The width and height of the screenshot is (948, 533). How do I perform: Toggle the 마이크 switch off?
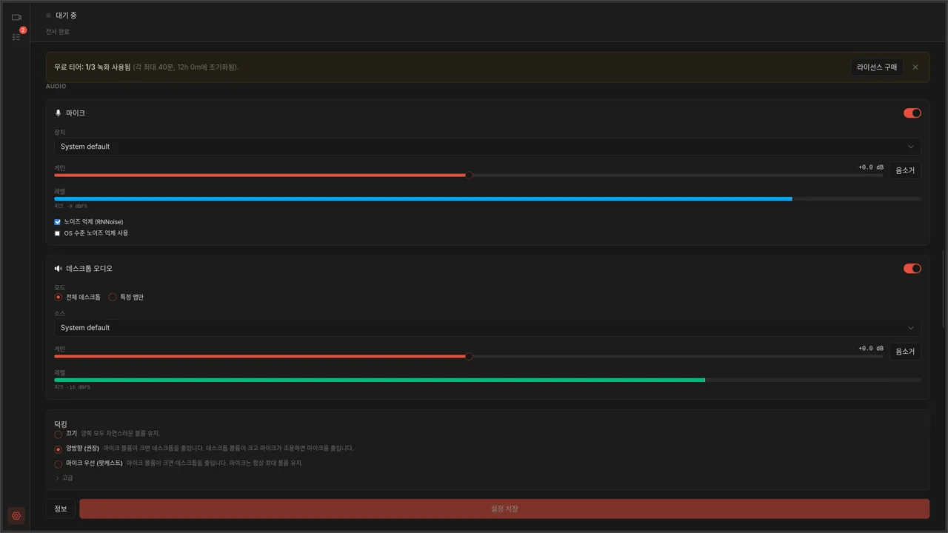tap(912, 113)
